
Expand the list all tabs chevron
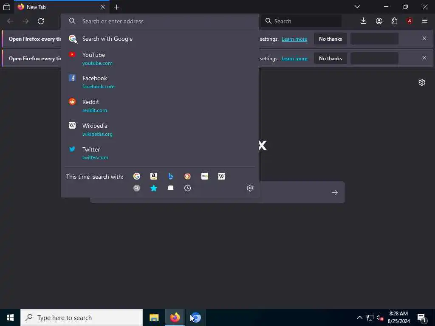click(357, 7)
